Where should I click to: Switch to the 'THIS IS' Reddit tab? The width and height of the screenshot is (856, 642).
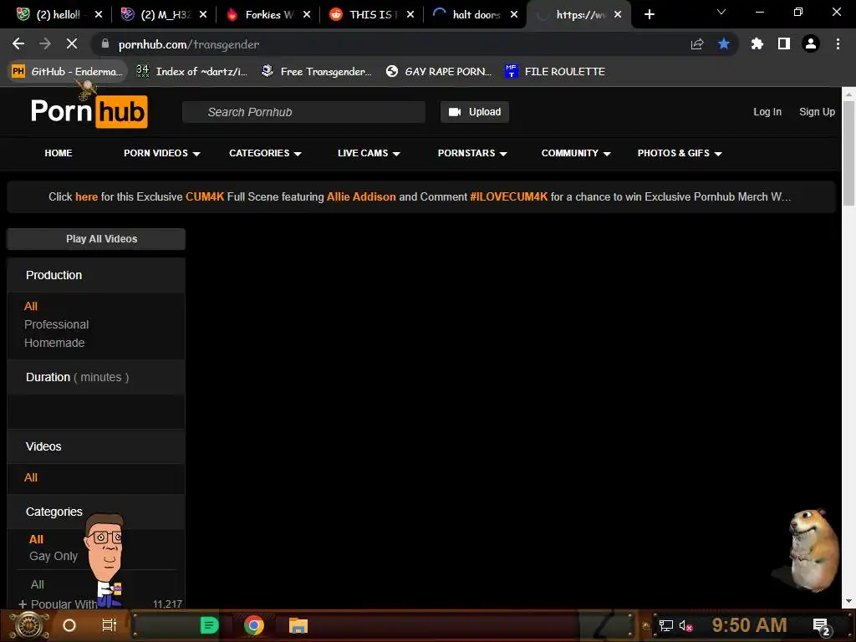point(371,15)
